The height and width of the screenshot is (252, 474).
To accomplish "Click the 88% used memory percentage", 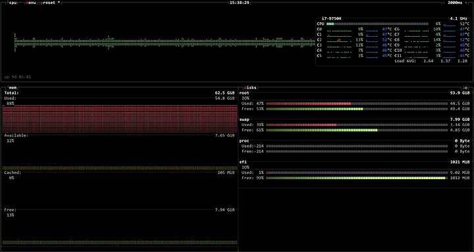I will click(x=11, y=104).
